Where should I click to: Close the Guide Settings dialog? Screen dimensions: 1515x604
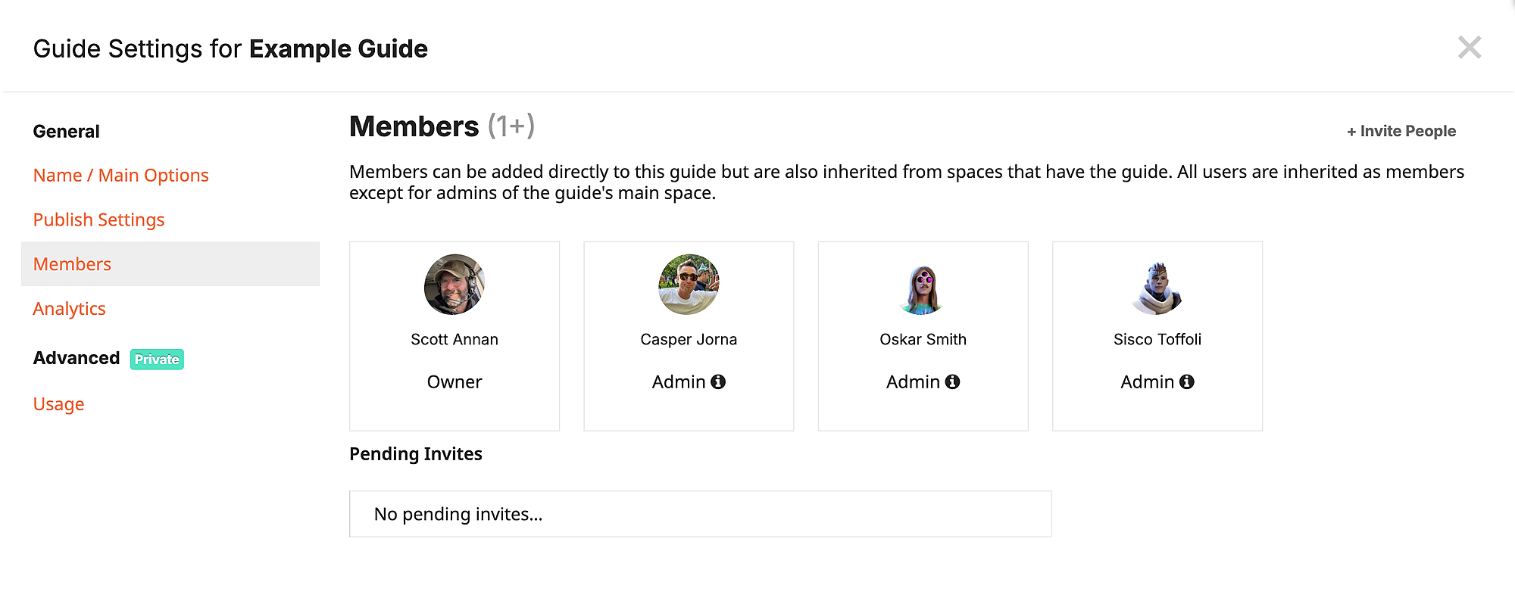point(1470,48)
